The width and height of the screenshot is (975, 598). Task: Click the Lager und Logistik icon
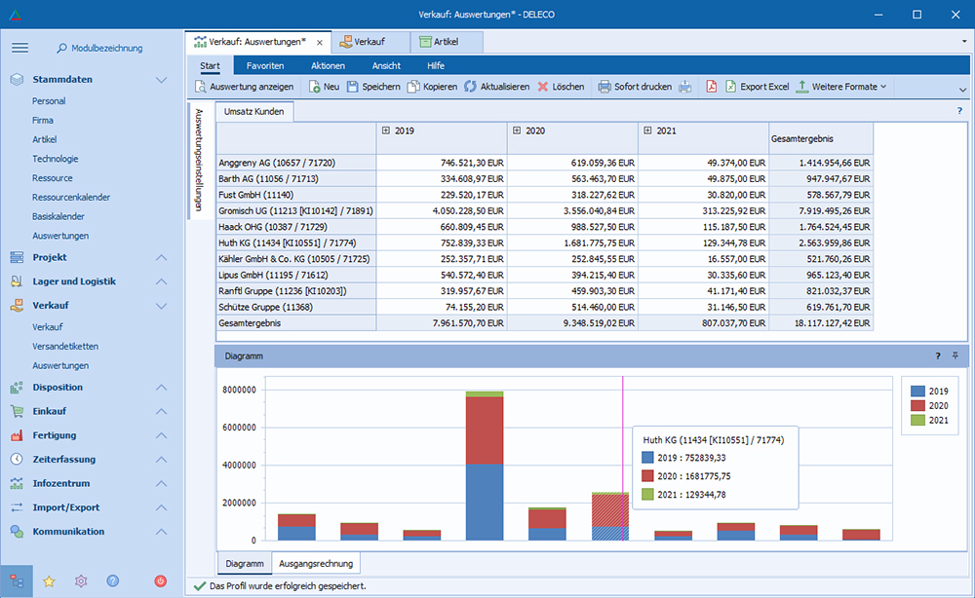[x=17, y=281]
